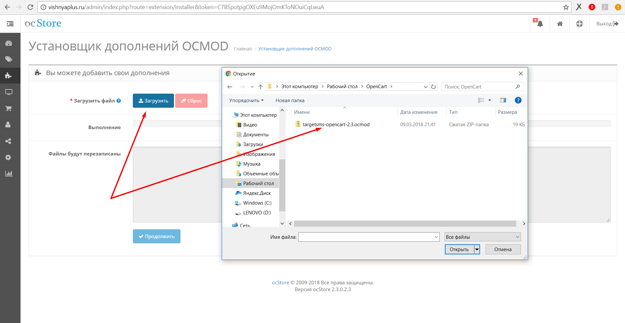Image resolution: width=625 pixels, height=323 pixels.
Task: Open the dashboard icon in sidebar
Action: [9, 43]
